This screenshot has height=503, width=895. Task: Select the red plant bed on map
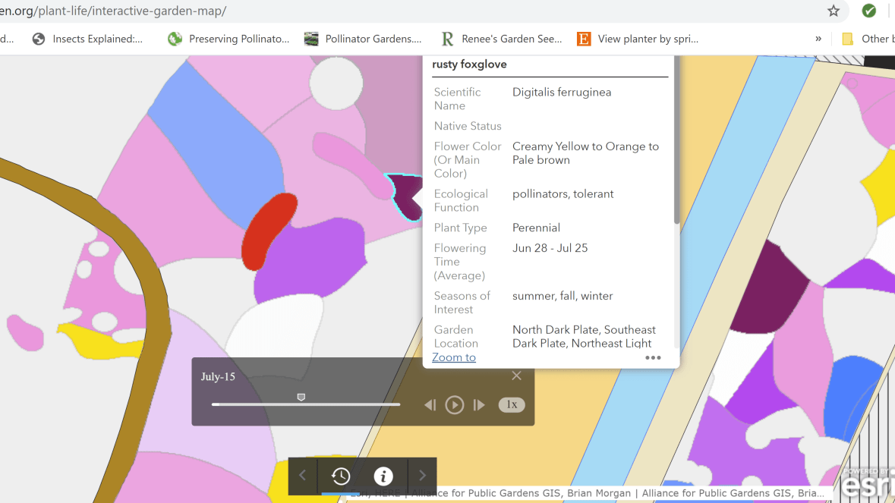click(x=269, y=231)
